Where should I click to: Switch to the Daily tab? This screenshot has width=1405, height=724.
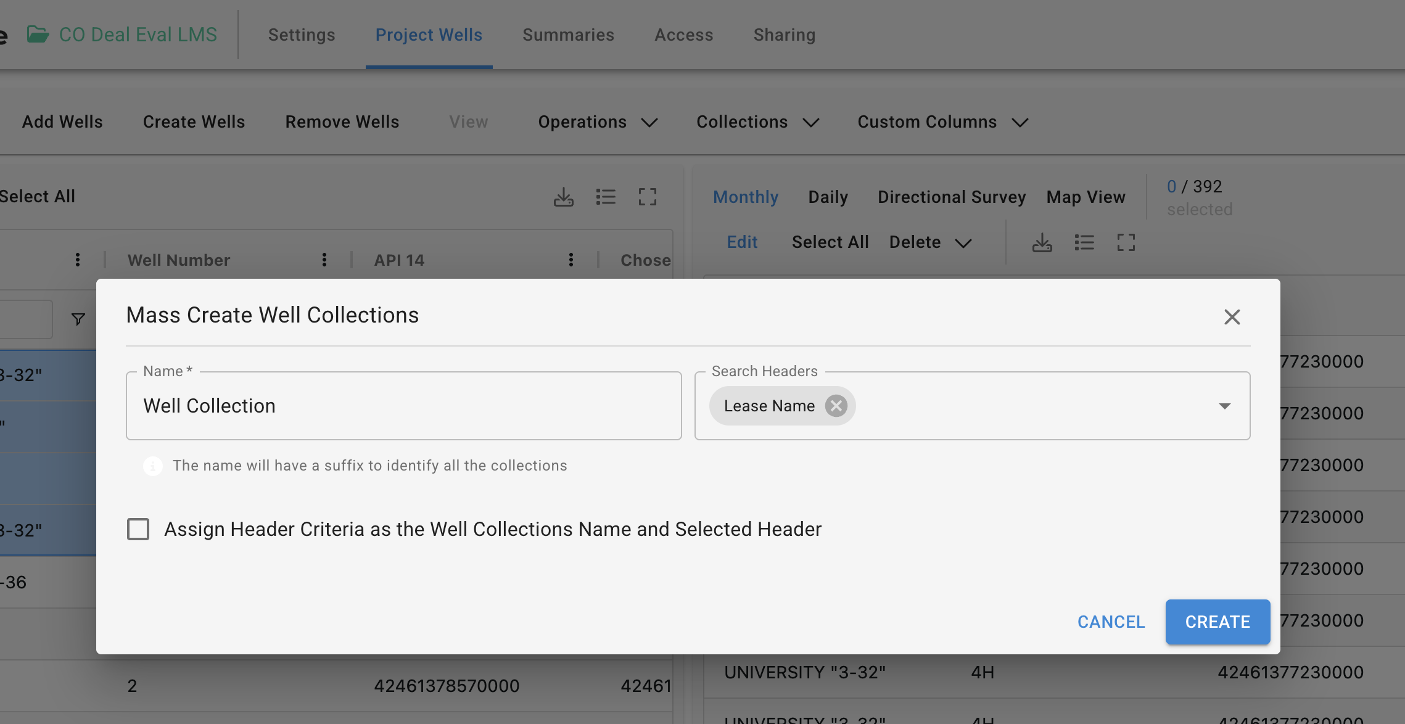tap(828, 197)
